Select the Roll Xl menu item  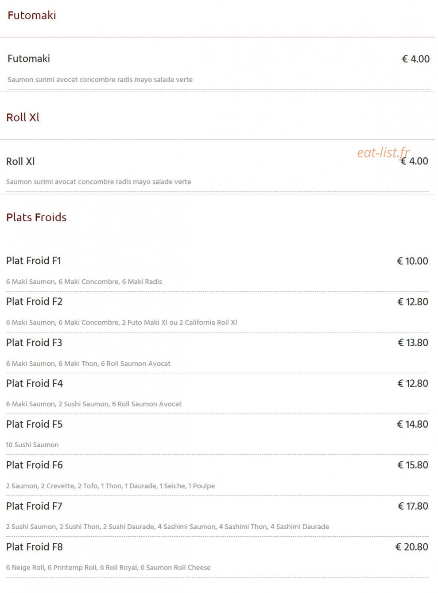tap(20, 161)
